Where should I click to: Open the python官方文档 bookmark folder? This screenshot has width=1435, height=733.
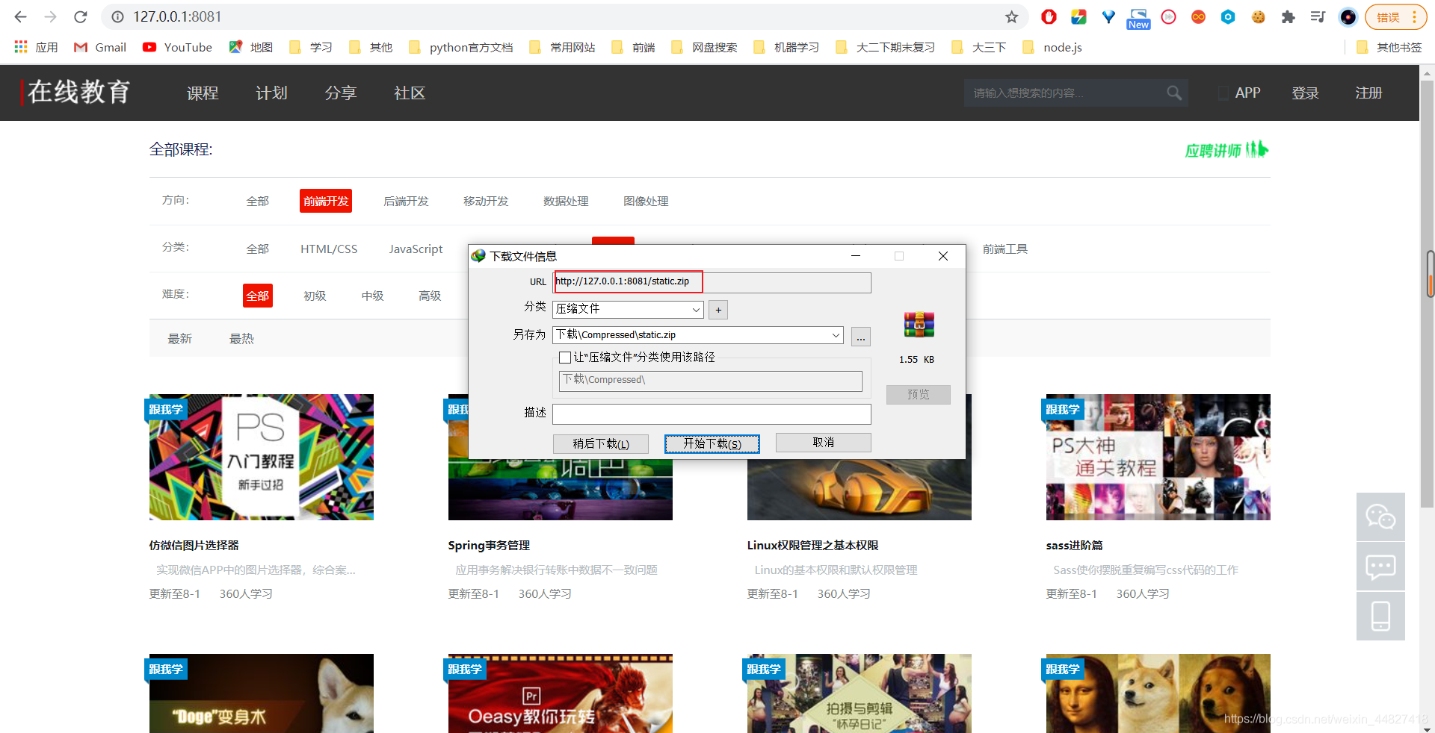pyautogui.click(x=460, y=47)
